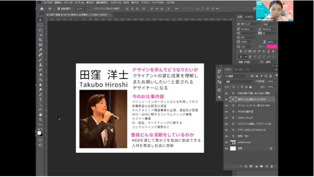Select the Crop tool

pyautogui.click(x=40, y=40)
